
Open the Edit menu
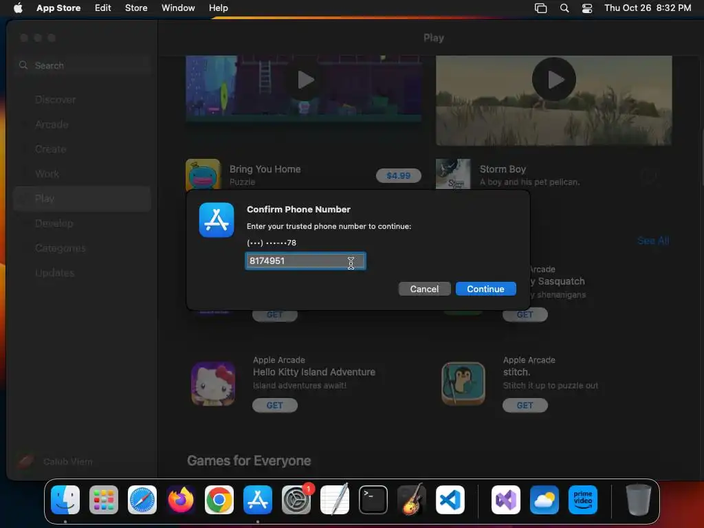click(x=103, y=8)
